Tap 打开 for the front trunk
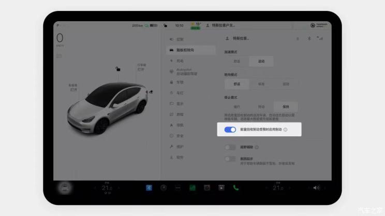Screen dimensions: 385x216 73,90
